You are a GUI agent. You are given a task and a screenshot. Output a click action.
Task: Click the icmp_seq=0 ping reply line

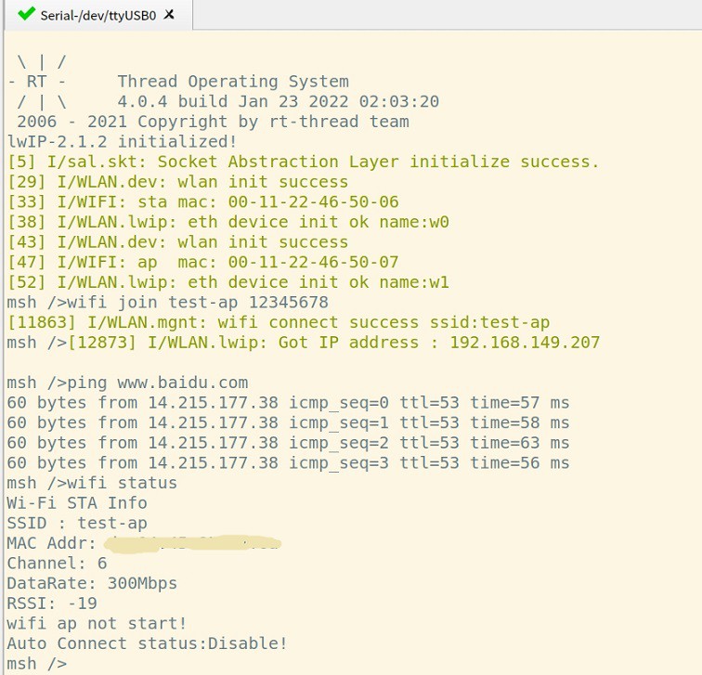pos(288,403)
